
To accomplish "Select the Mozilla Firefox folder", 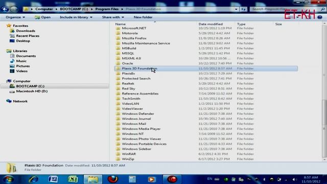I will coord(134,38).
